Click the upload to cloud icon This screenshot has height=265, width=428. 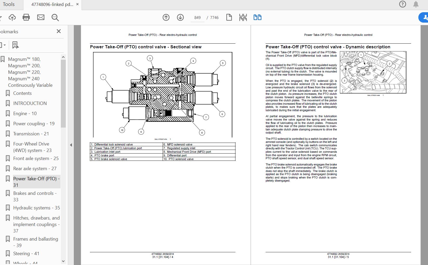click(x=12, y=18)
